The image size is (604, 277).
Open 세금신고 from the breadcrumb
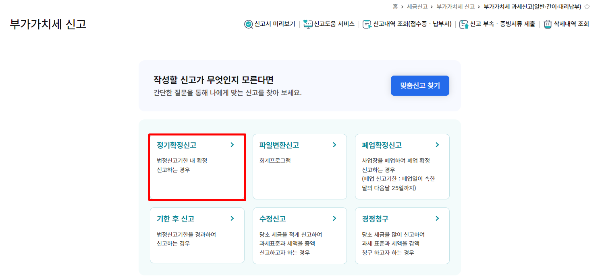(x=417, y=6)
